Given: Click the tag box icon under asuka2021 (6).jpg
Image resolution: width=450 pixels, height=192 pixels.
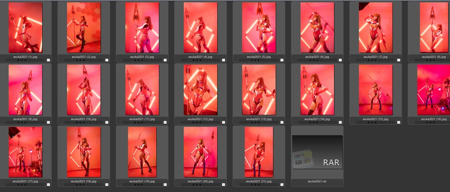Looking at the screenshot, I should pyautogui.click(x=341, y=60).
